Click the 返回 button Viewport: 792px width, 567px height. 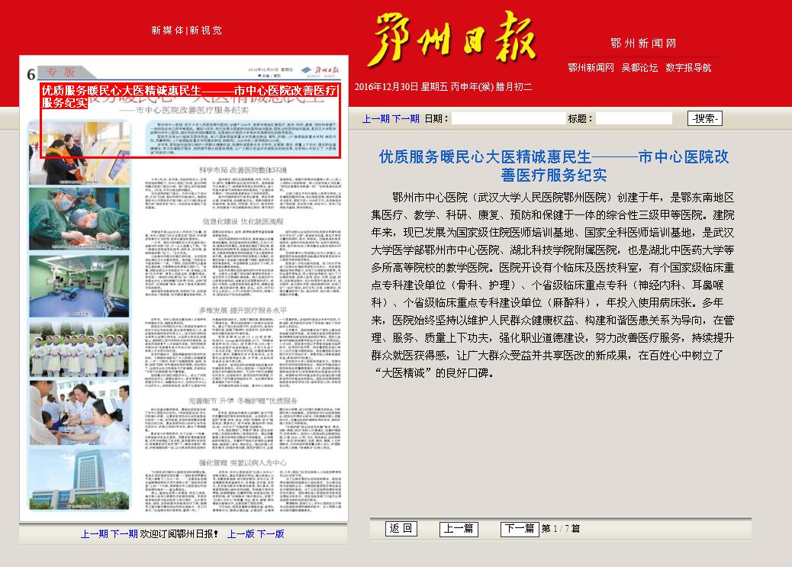click(401, 529)
